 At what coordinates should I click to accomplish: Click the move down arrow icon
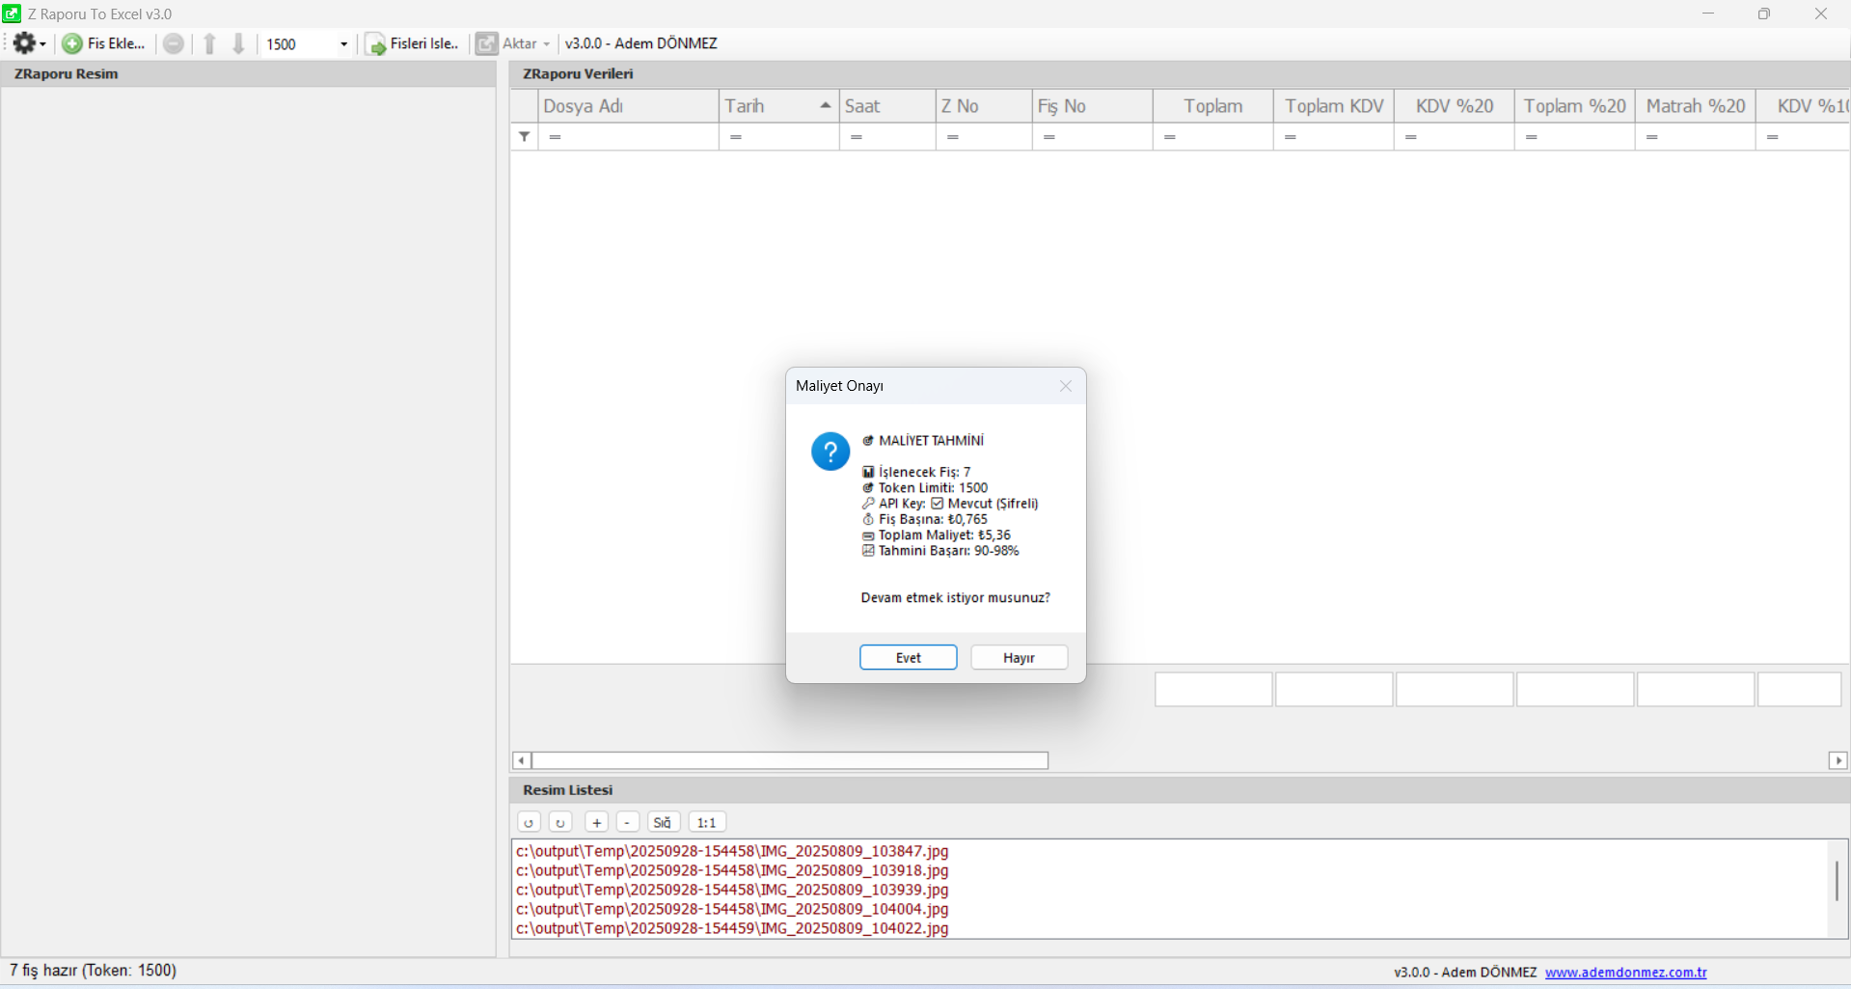[238, 43]
